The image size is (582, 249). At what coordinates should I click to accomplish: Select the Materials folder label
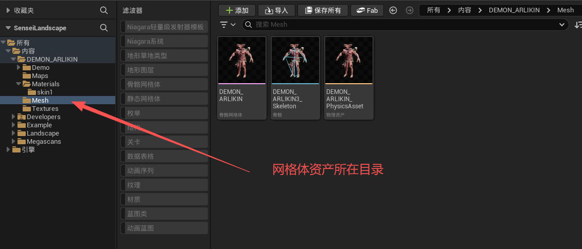(46, 84)
